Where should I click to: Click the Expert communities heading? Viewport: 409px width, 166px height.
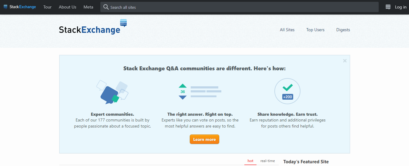click(112, 114)
